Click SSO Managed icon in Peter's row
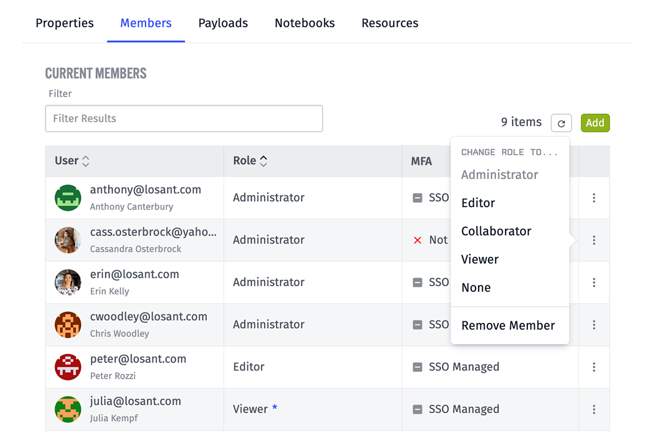This screenshot has height=446, width=655. pos(418,367)
